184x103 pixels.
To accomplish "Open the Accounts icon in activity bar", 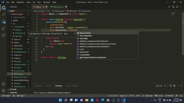I will (x=3, y=84).
